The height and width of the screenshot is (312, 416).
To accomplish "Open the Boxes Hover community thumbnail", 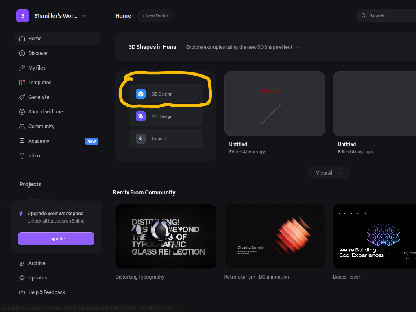I will click(x=375, y=236).
